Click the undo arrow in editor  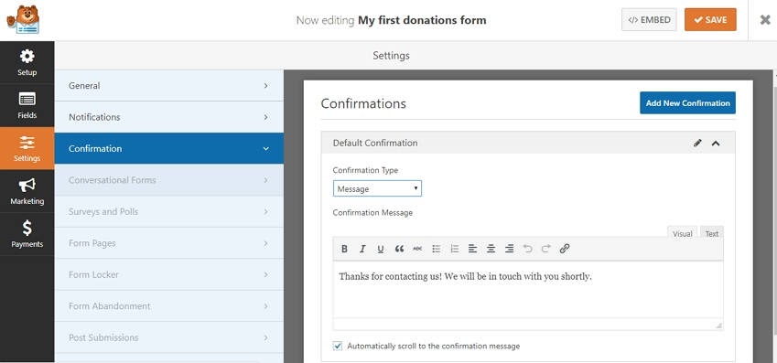click(x=528, y=249)
